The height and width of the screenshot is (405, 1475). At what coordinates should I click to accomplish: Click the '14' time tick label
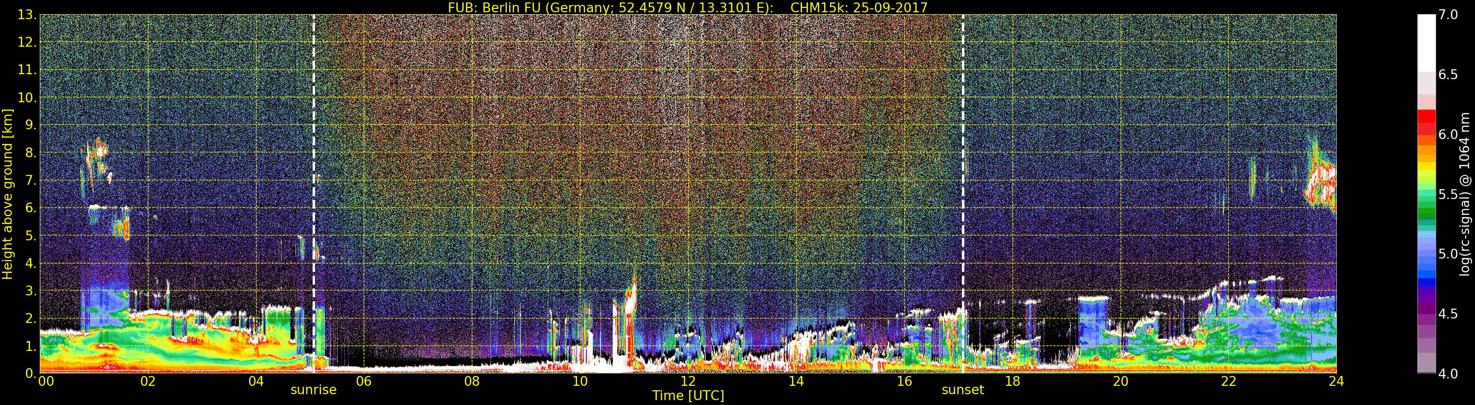click(796, 381)
